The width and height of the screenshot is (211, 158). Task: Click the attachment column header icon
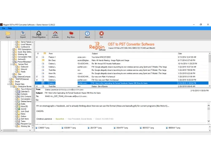tap(38, 54)
